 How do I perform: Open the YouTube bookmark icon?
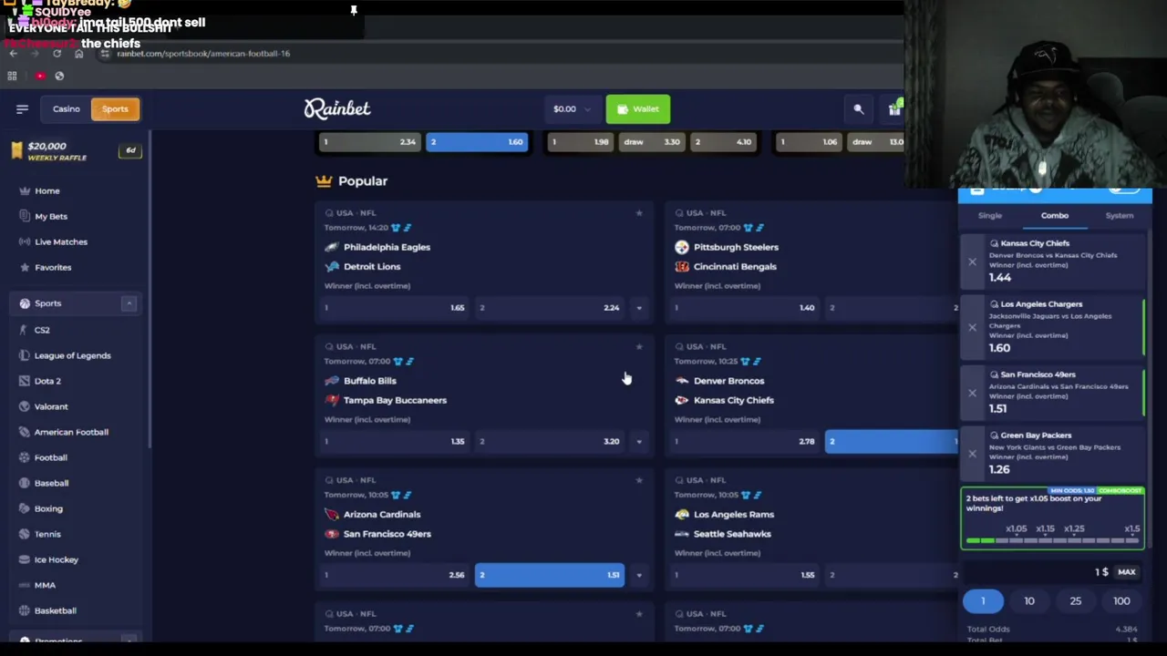coord(40,76)
